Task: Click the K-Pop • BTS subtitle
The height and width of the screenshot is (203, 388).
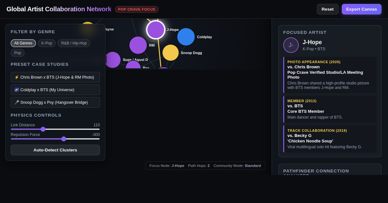Action: [314, 49]
